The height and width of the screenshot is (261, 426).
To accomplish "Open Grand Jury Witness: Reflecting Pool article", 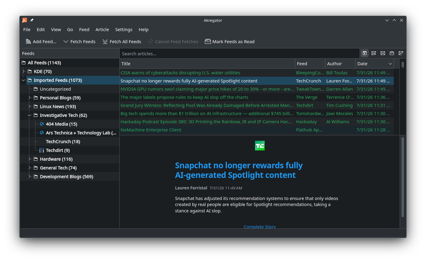I will [257, 105].
